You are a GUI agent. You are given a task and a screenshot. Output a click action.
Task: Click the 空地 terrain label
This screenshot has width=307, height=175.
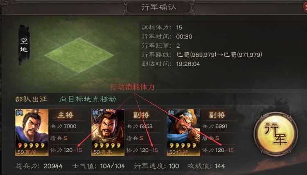[x=24, y=45]
